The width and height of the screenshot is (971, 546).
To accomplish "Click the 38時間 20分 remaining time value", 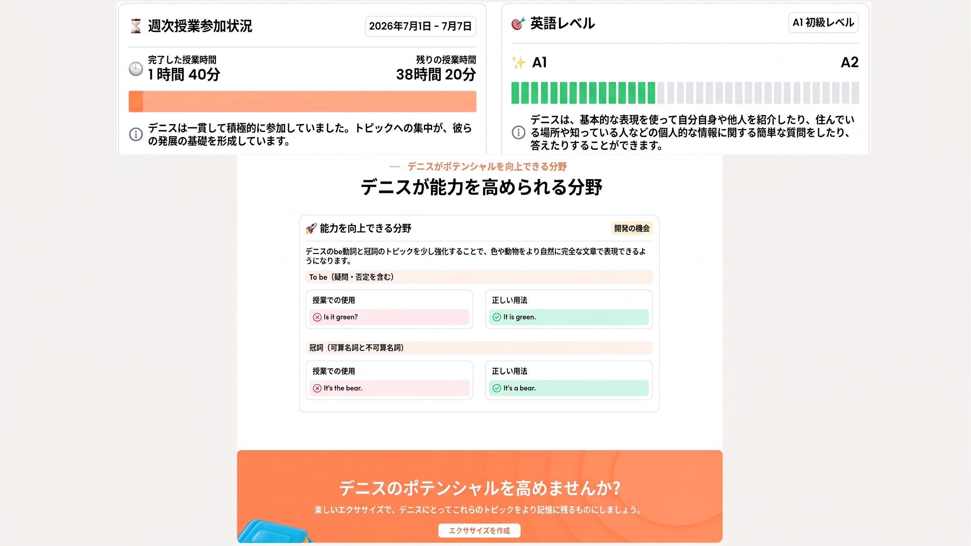I will point(436,75).
